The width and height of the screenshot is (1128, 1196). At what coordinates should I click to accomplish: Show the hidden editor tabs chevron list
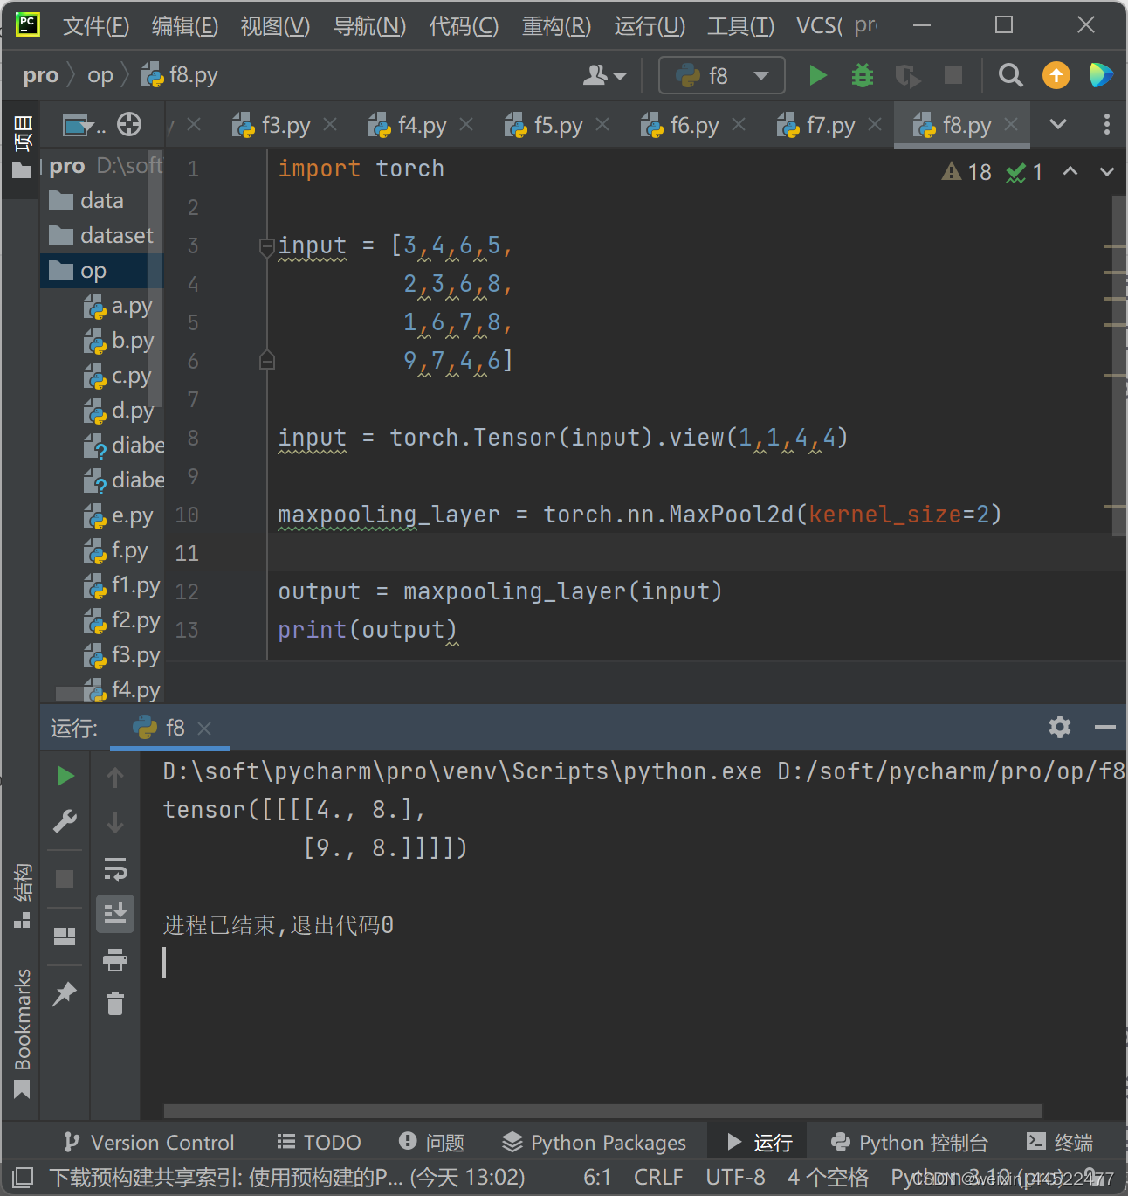pyautogui.click(x=1058, y=124)
